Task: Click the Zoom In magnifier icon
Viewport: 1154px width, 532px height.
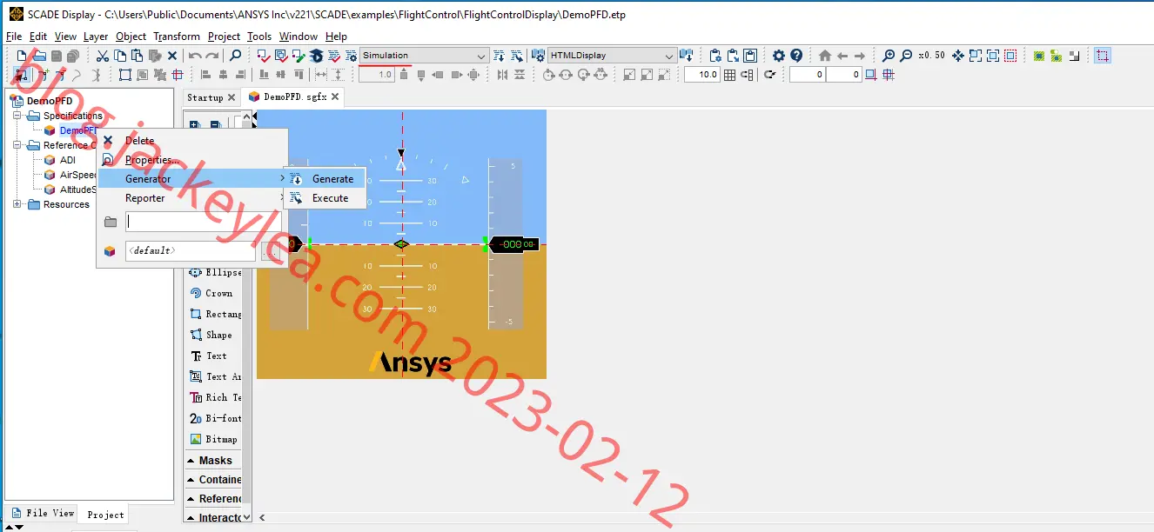Action: pos(889,56)
